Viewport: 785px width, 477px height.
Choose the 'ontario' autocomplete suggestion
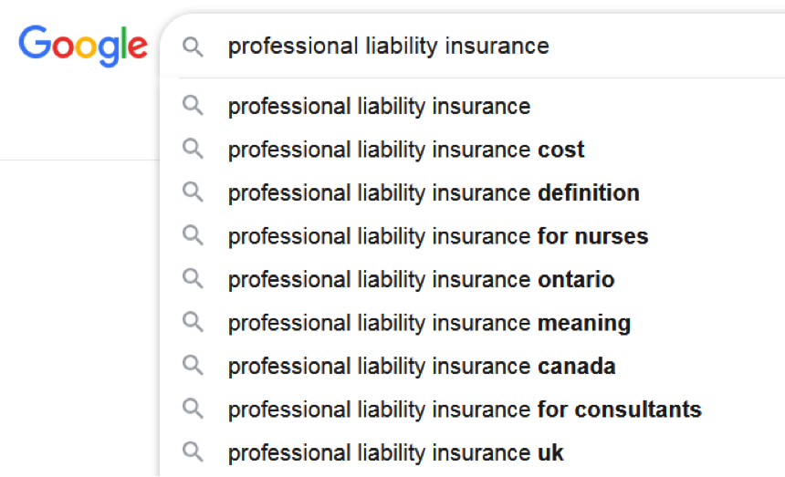421,280
